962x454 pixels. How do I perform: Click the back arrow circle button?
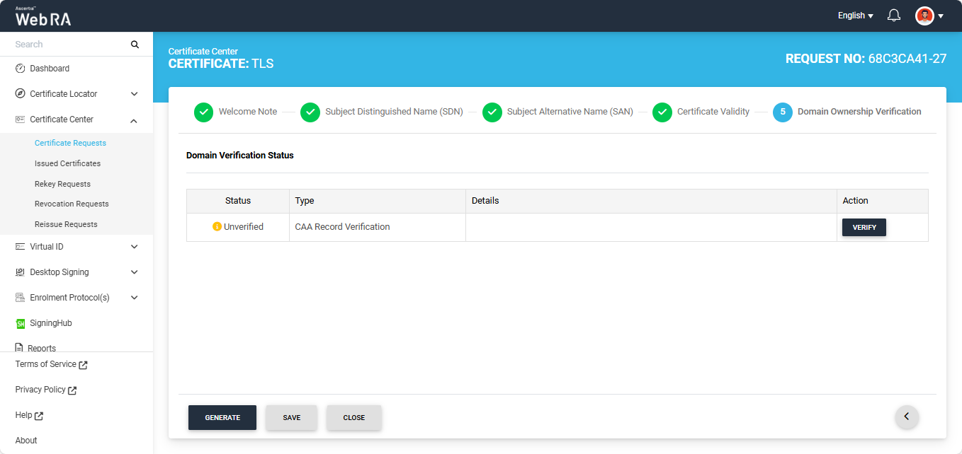[x=907, y=417]
